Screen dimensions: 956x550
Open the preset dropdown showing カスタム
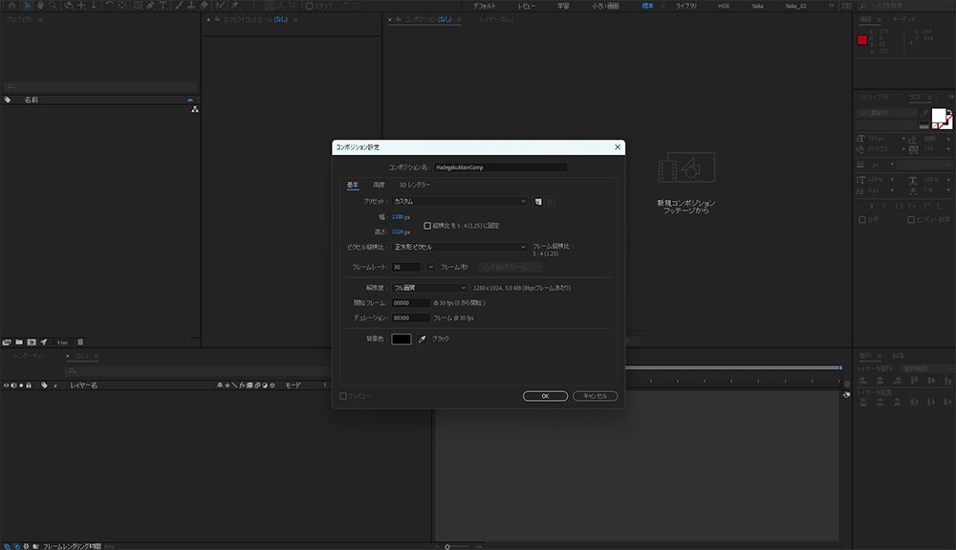pos(460,202)
